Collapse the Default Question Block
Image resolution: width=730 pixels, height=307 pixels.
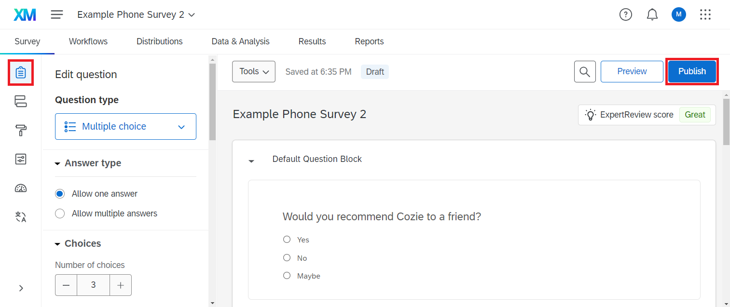251,160
